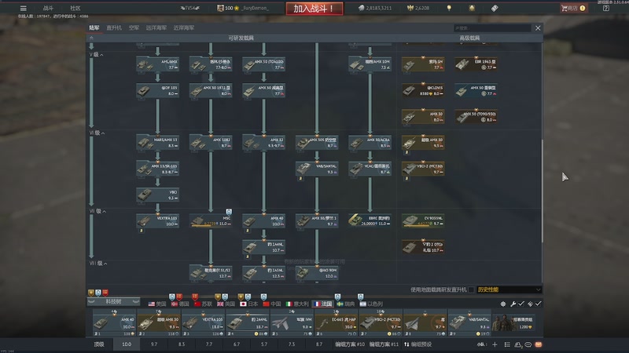The image size is (629, 353).
Task: Select the AMX 50 1971 型 tank
Action: 211,90
